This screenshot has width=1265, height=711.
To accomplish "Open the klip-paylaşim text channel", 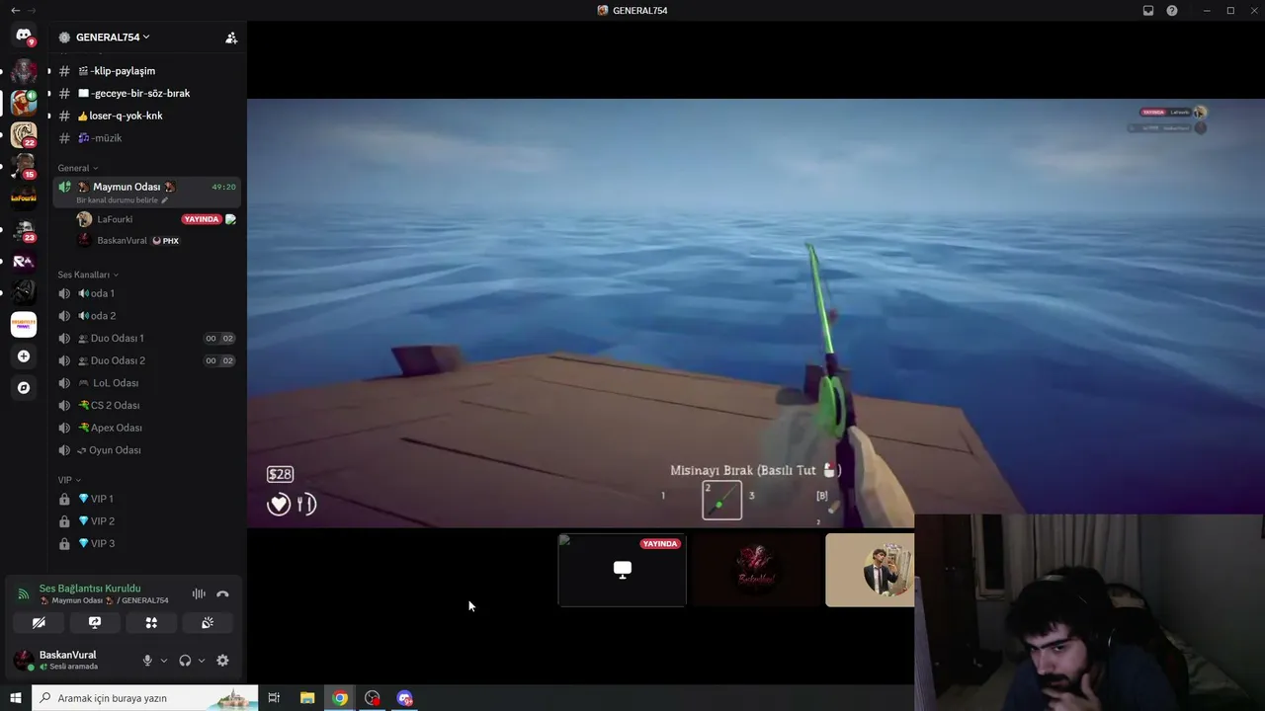I will 146,71.
